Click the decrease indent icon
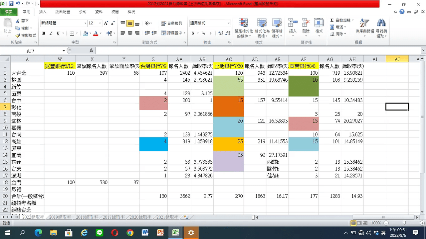Image resolution: width=426 pixels, height=239 pixels. click(147, 33)
